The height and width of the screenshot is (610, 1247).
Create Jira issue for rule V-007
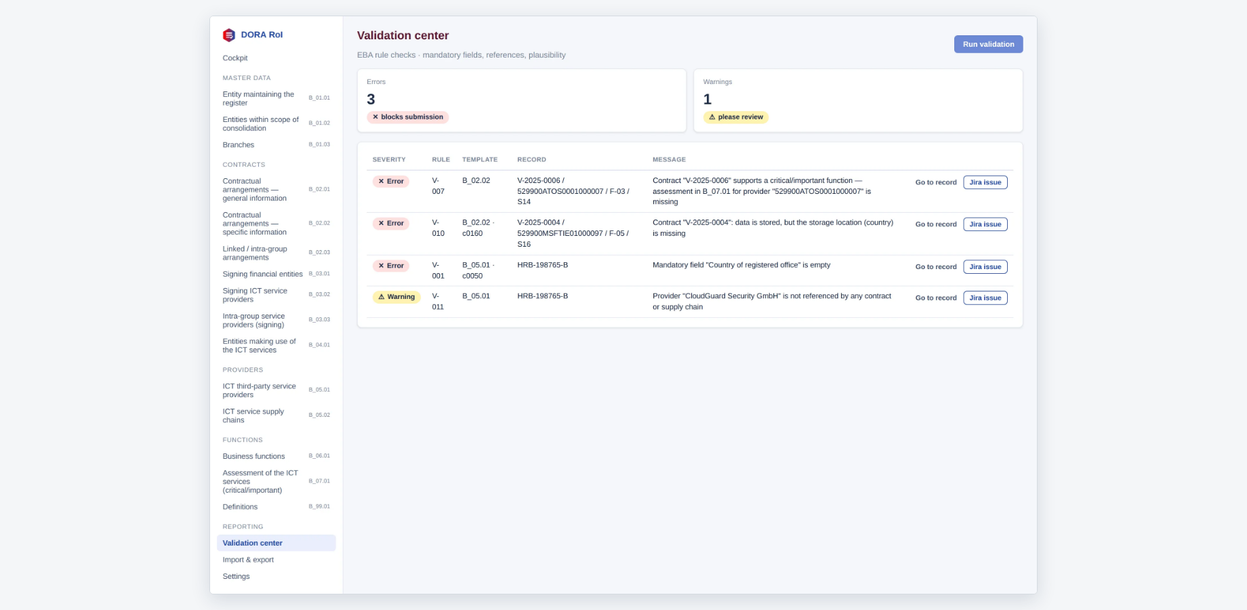coord(985,182)
